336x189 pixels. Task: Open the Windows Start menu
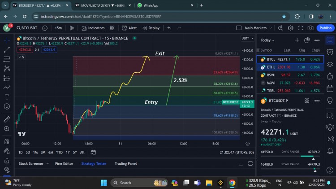coord(104,183)
